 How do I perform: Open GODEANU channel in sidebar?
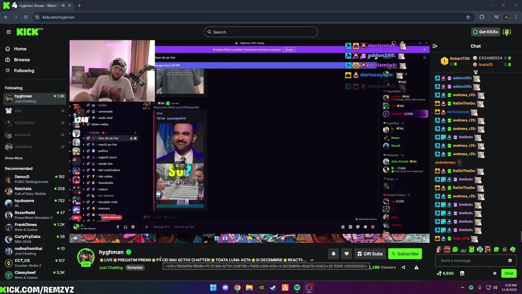pos(35,122)
